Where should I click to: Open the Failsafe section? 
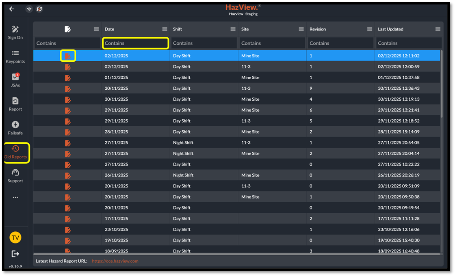pos(15,128)
